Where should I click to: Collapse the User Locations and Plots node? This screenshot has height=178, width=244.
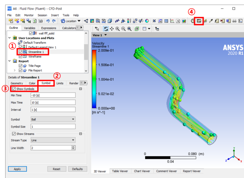[9, 38]
